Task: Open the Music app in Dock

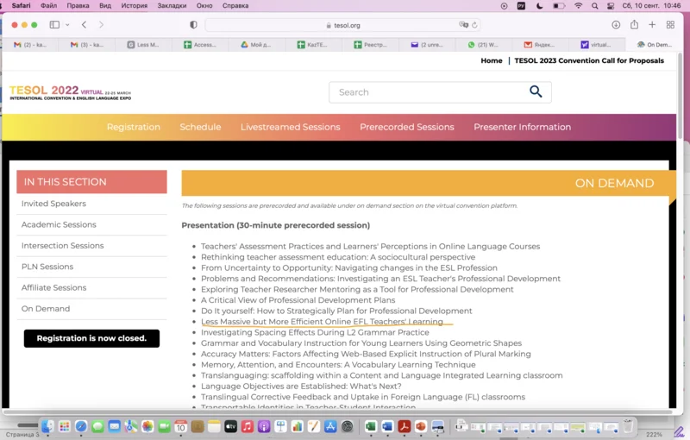Action: pyautogui.click(x=248, y=426)
